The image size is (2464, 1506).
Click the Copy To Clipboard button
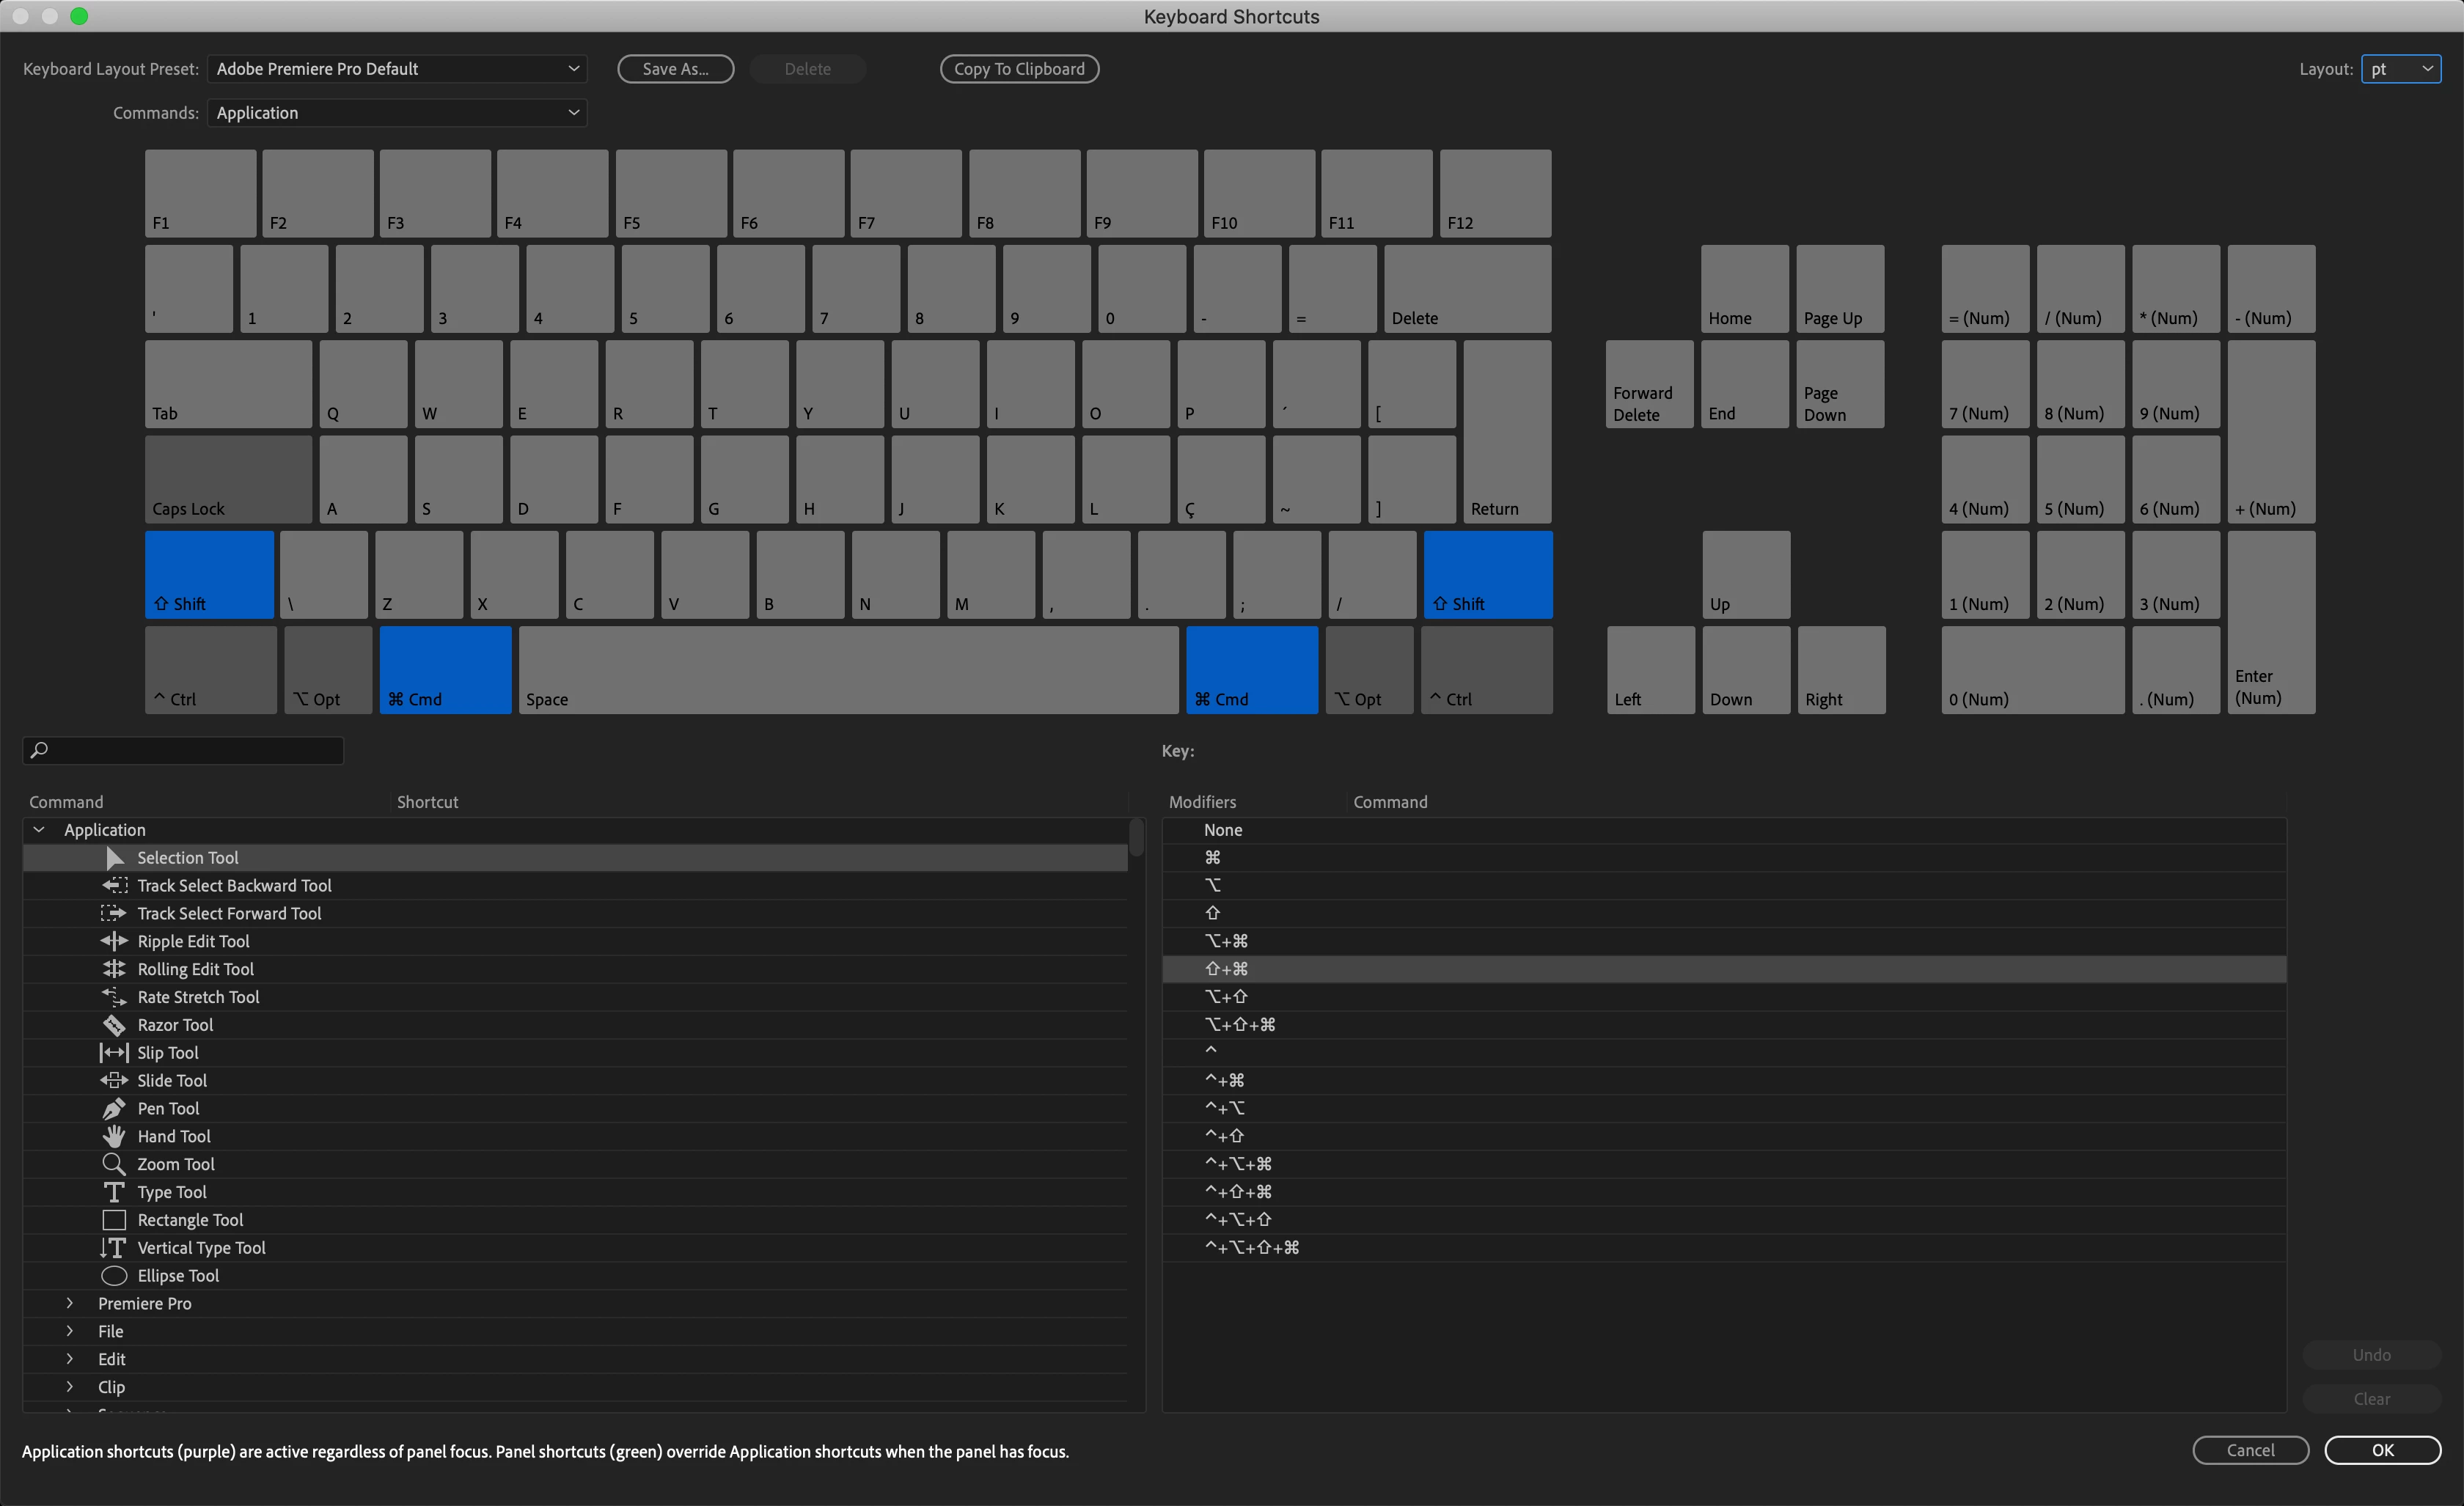(x=1018, y=69)
